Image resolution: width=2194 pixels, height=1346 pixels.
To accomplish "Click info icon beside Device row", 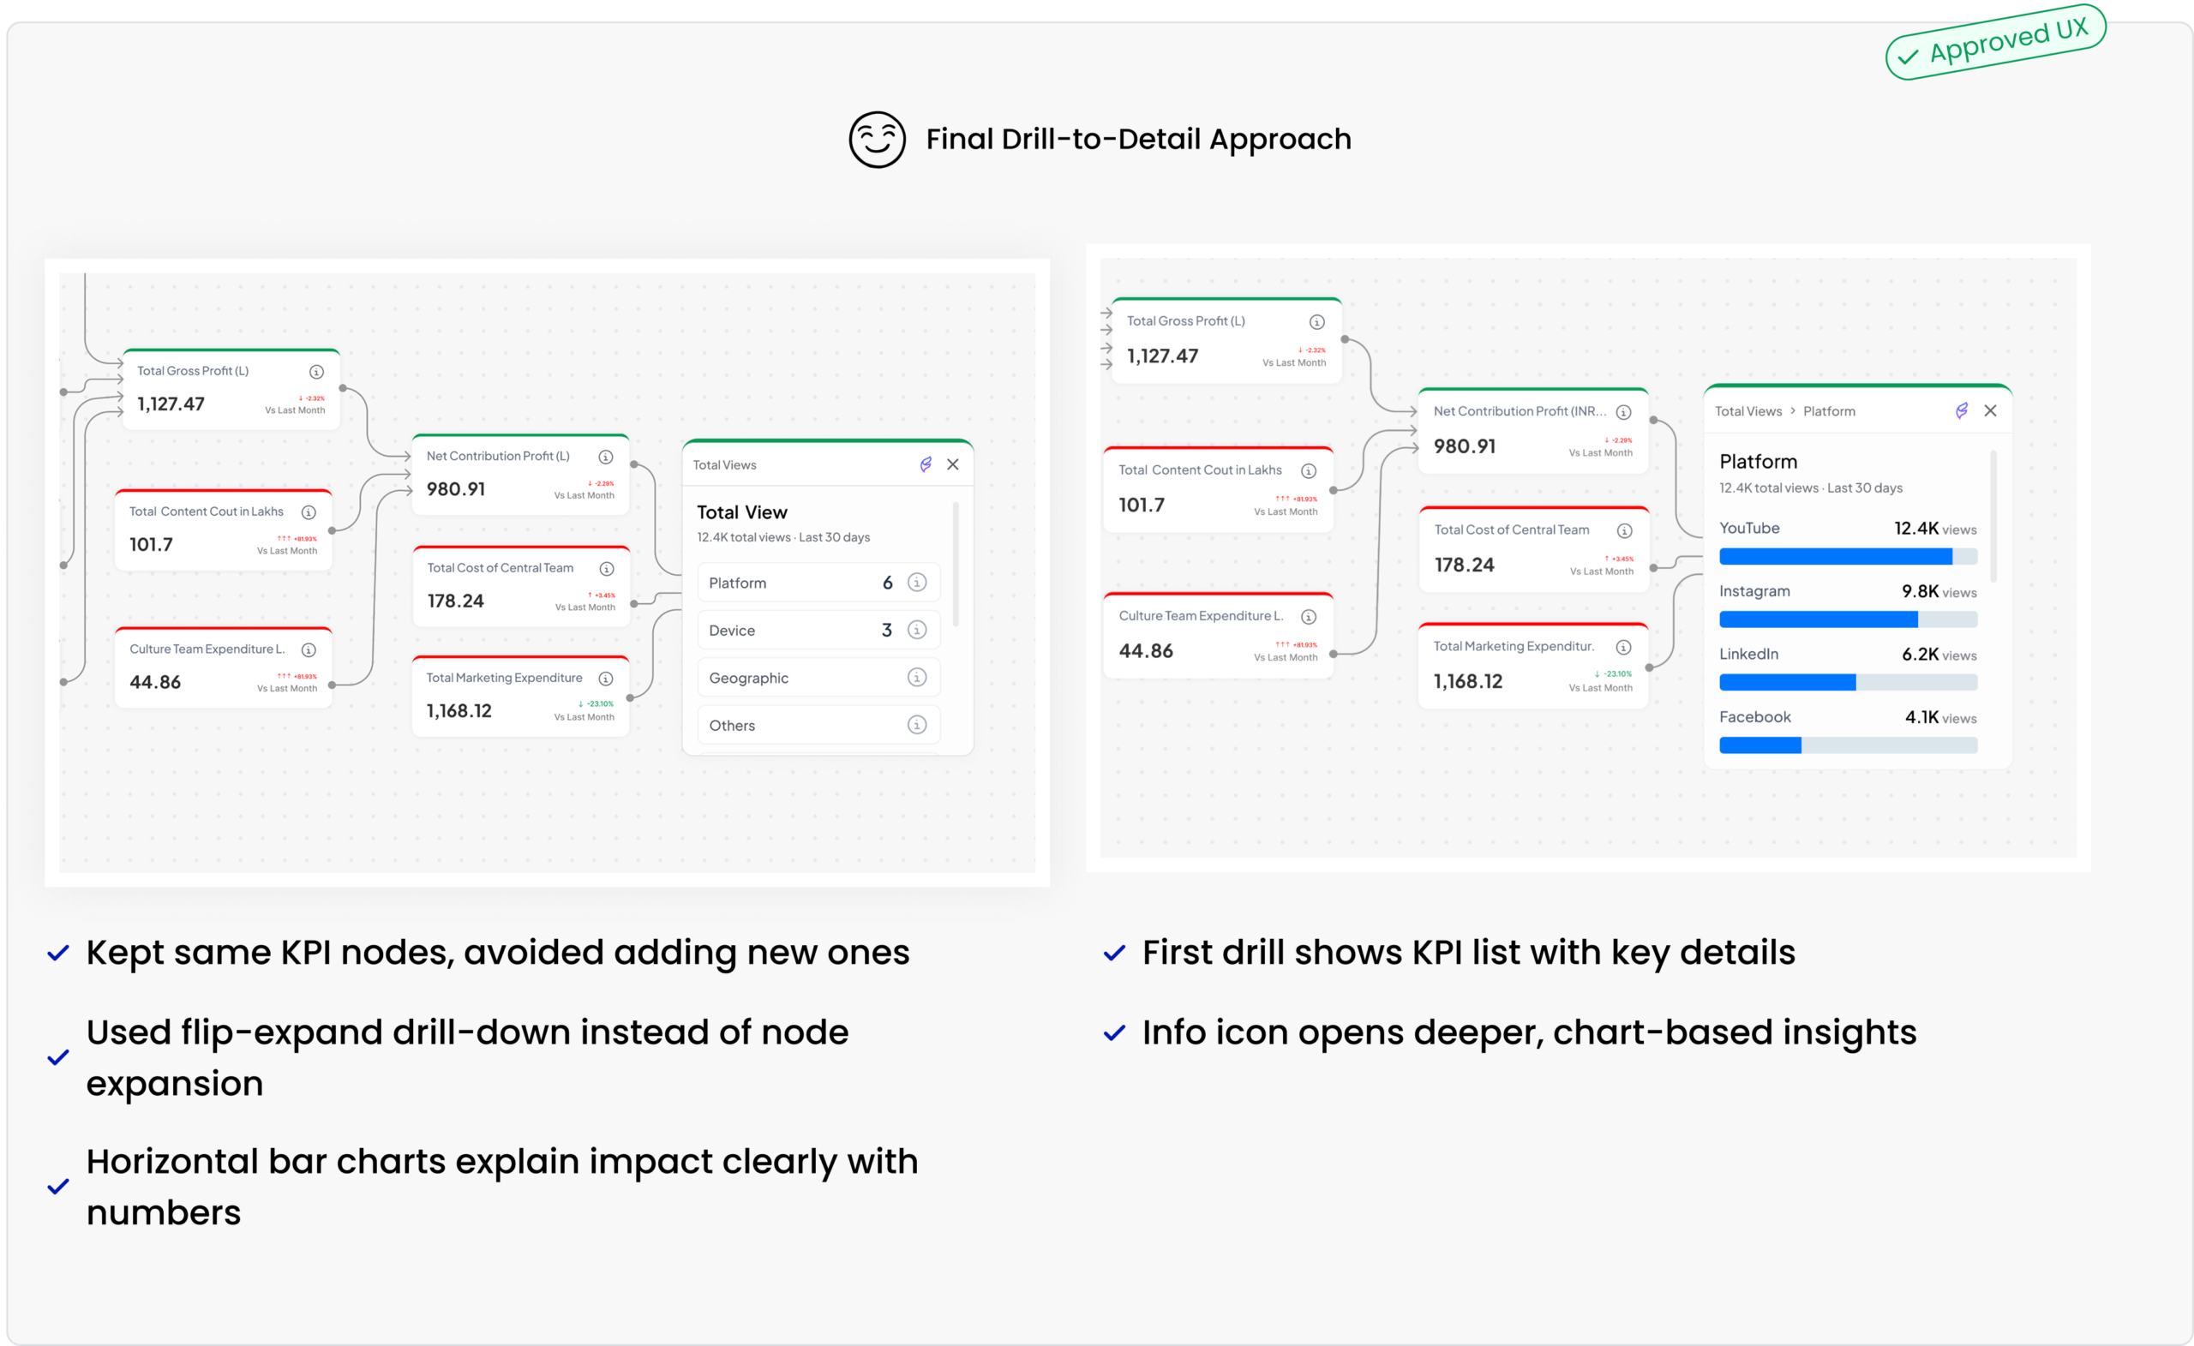I will [x=916, y=631].
